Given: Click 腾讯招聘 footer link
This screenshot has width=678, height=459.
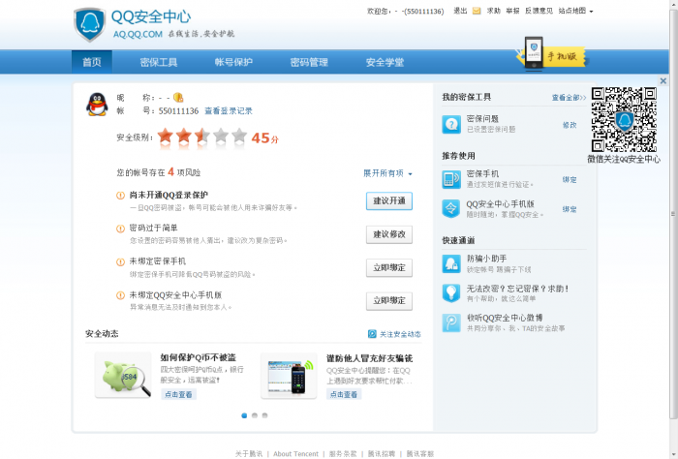Looking at the screenshot, I should coord(382,454).
